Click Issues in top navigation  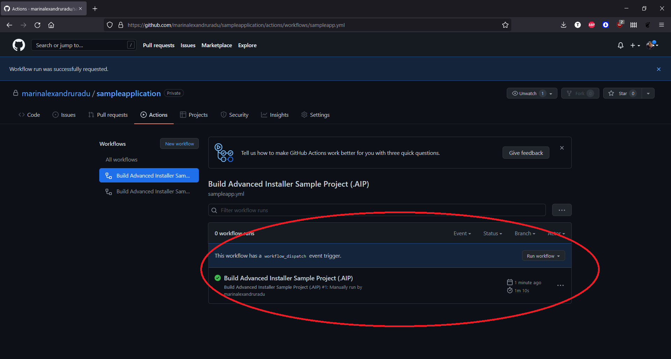(188, 45)
